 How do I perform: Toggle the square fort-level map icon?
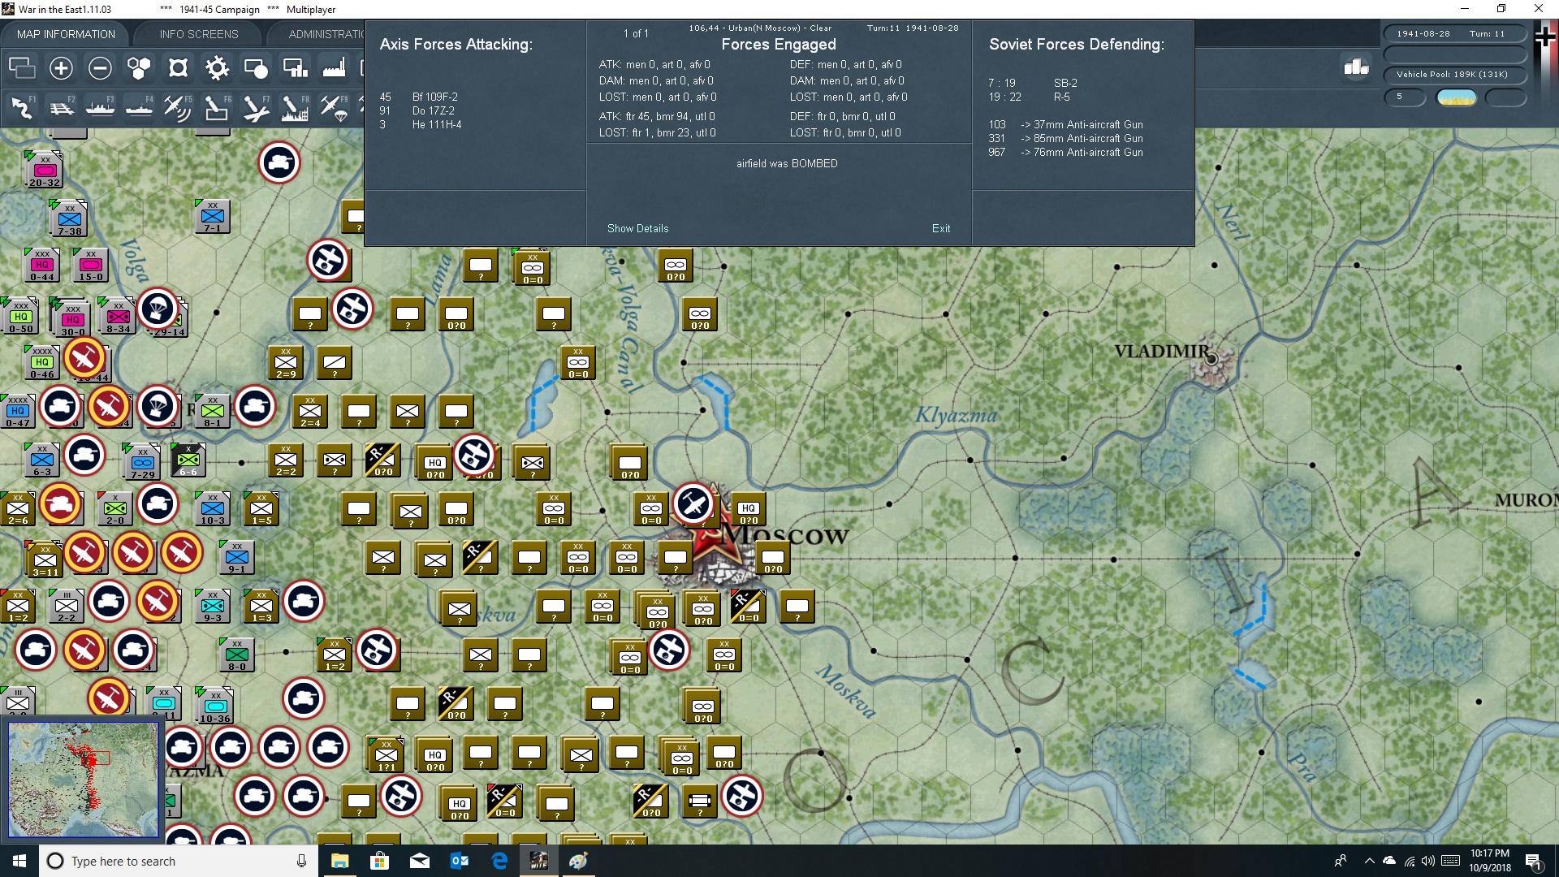coord(178,68)
